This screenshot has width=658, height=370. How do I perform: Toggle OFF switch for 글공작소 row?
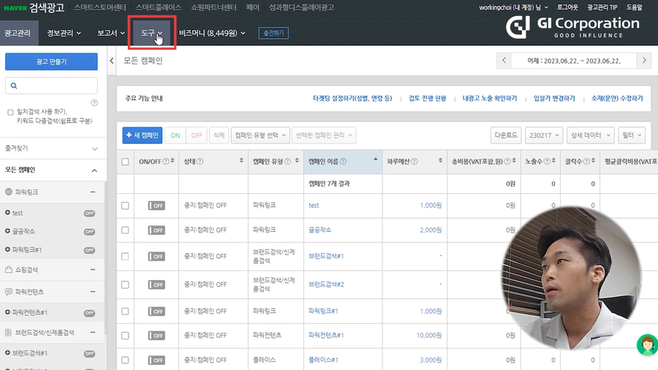click(x=156, y=230)
